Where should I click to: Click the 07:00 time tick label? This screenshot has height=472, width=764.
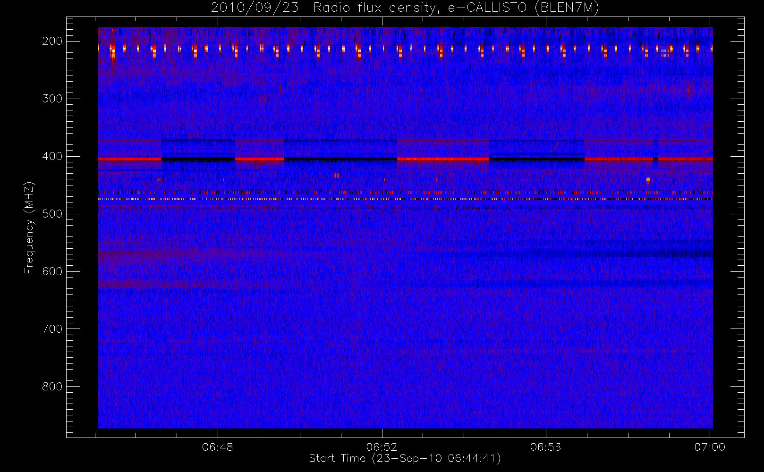click(x=710, y=447)
